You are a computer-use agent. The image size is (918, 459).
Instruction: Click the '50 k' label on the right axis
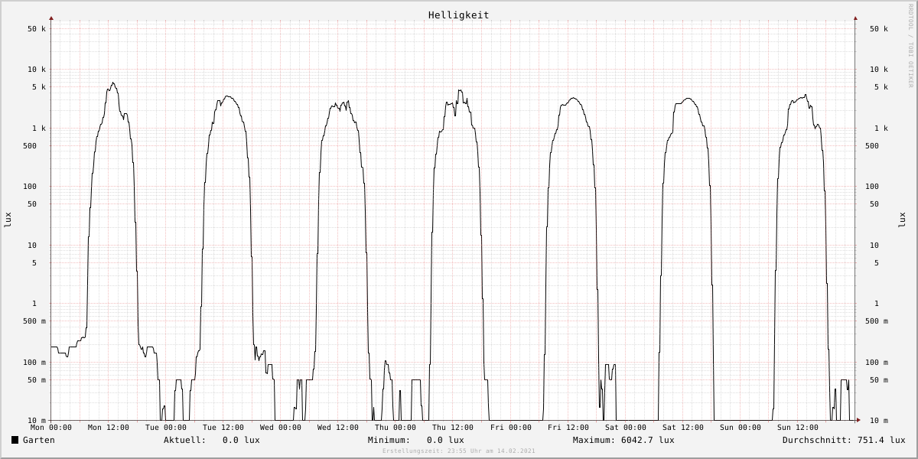[x=879, y=29]
